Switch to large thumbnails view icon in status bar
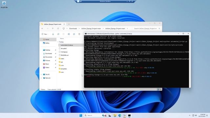The image size is (210, 118). tap(160, 89)
